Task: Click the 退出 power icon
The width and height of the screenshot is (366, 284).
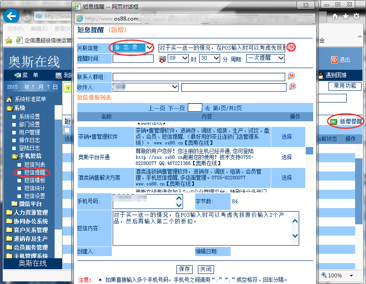Action: [x=334, y=60]
